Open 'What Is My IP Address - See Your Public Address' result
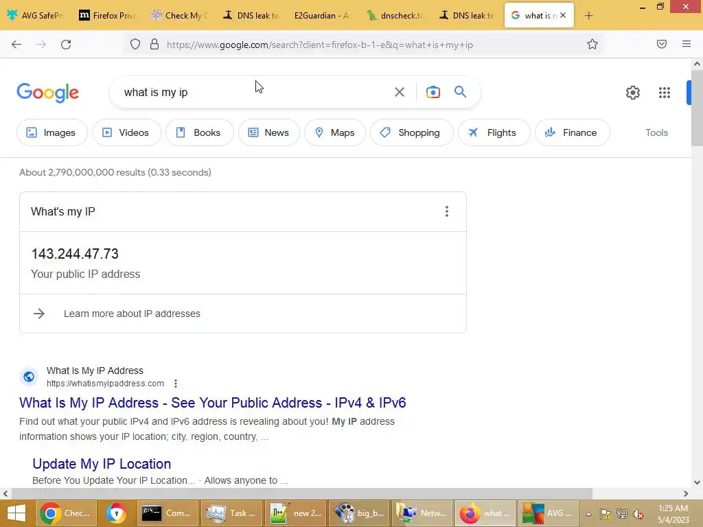Viewport: 703px width, 527px height. pyautogui.click(x=213, y=402)
